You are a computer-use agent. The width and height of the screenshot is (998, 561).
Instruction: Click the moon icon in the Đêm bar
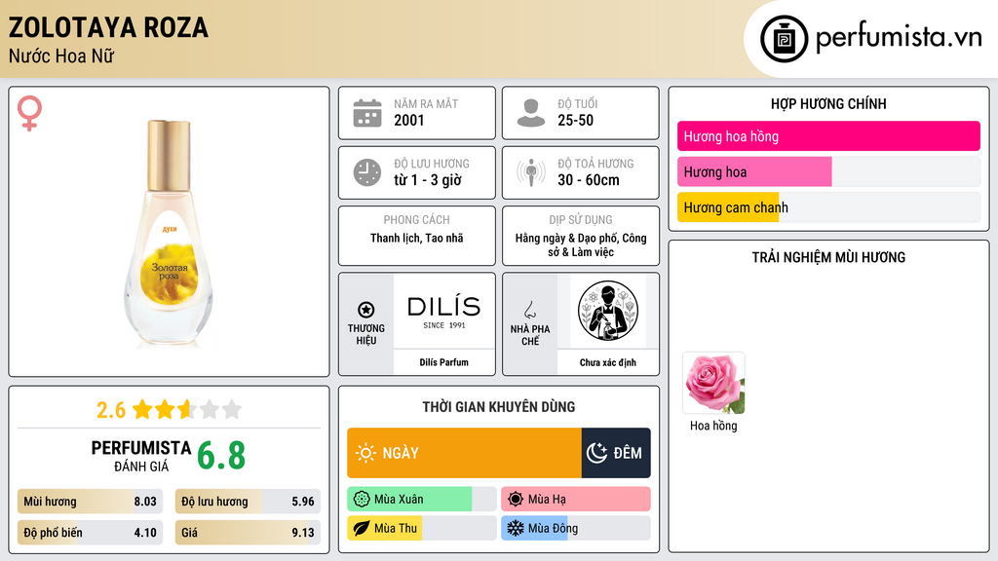[596, 453]
